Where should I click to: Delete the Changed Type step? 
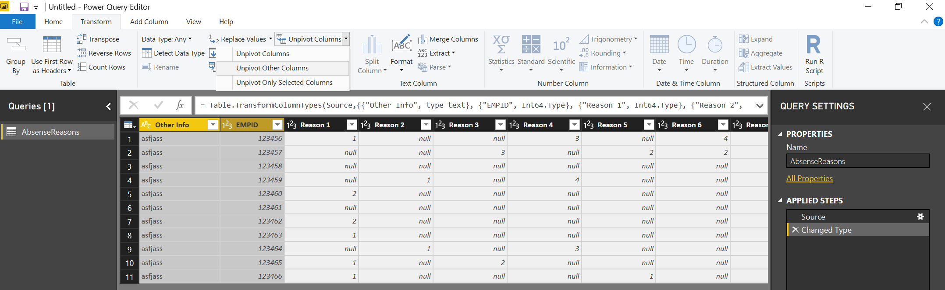tap(795, 230)
